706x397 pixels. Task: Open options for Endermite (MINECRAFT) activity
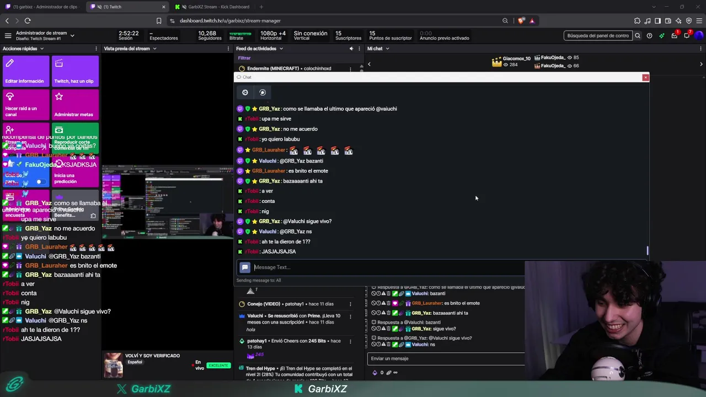(350, 69)
